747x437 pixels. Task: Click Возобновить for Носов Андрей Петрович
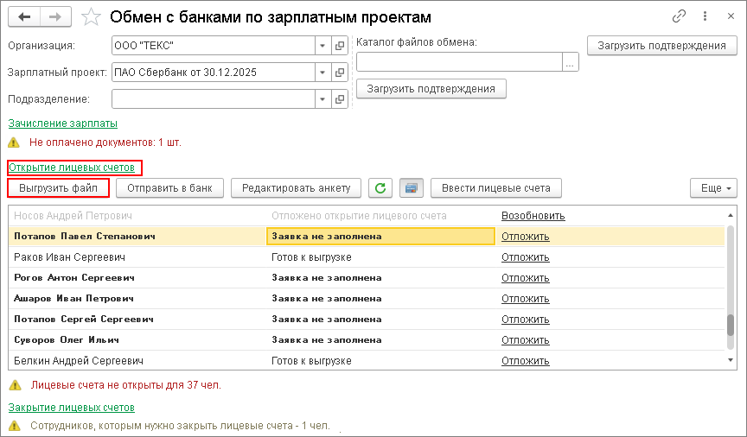click(x=533, y=215)
